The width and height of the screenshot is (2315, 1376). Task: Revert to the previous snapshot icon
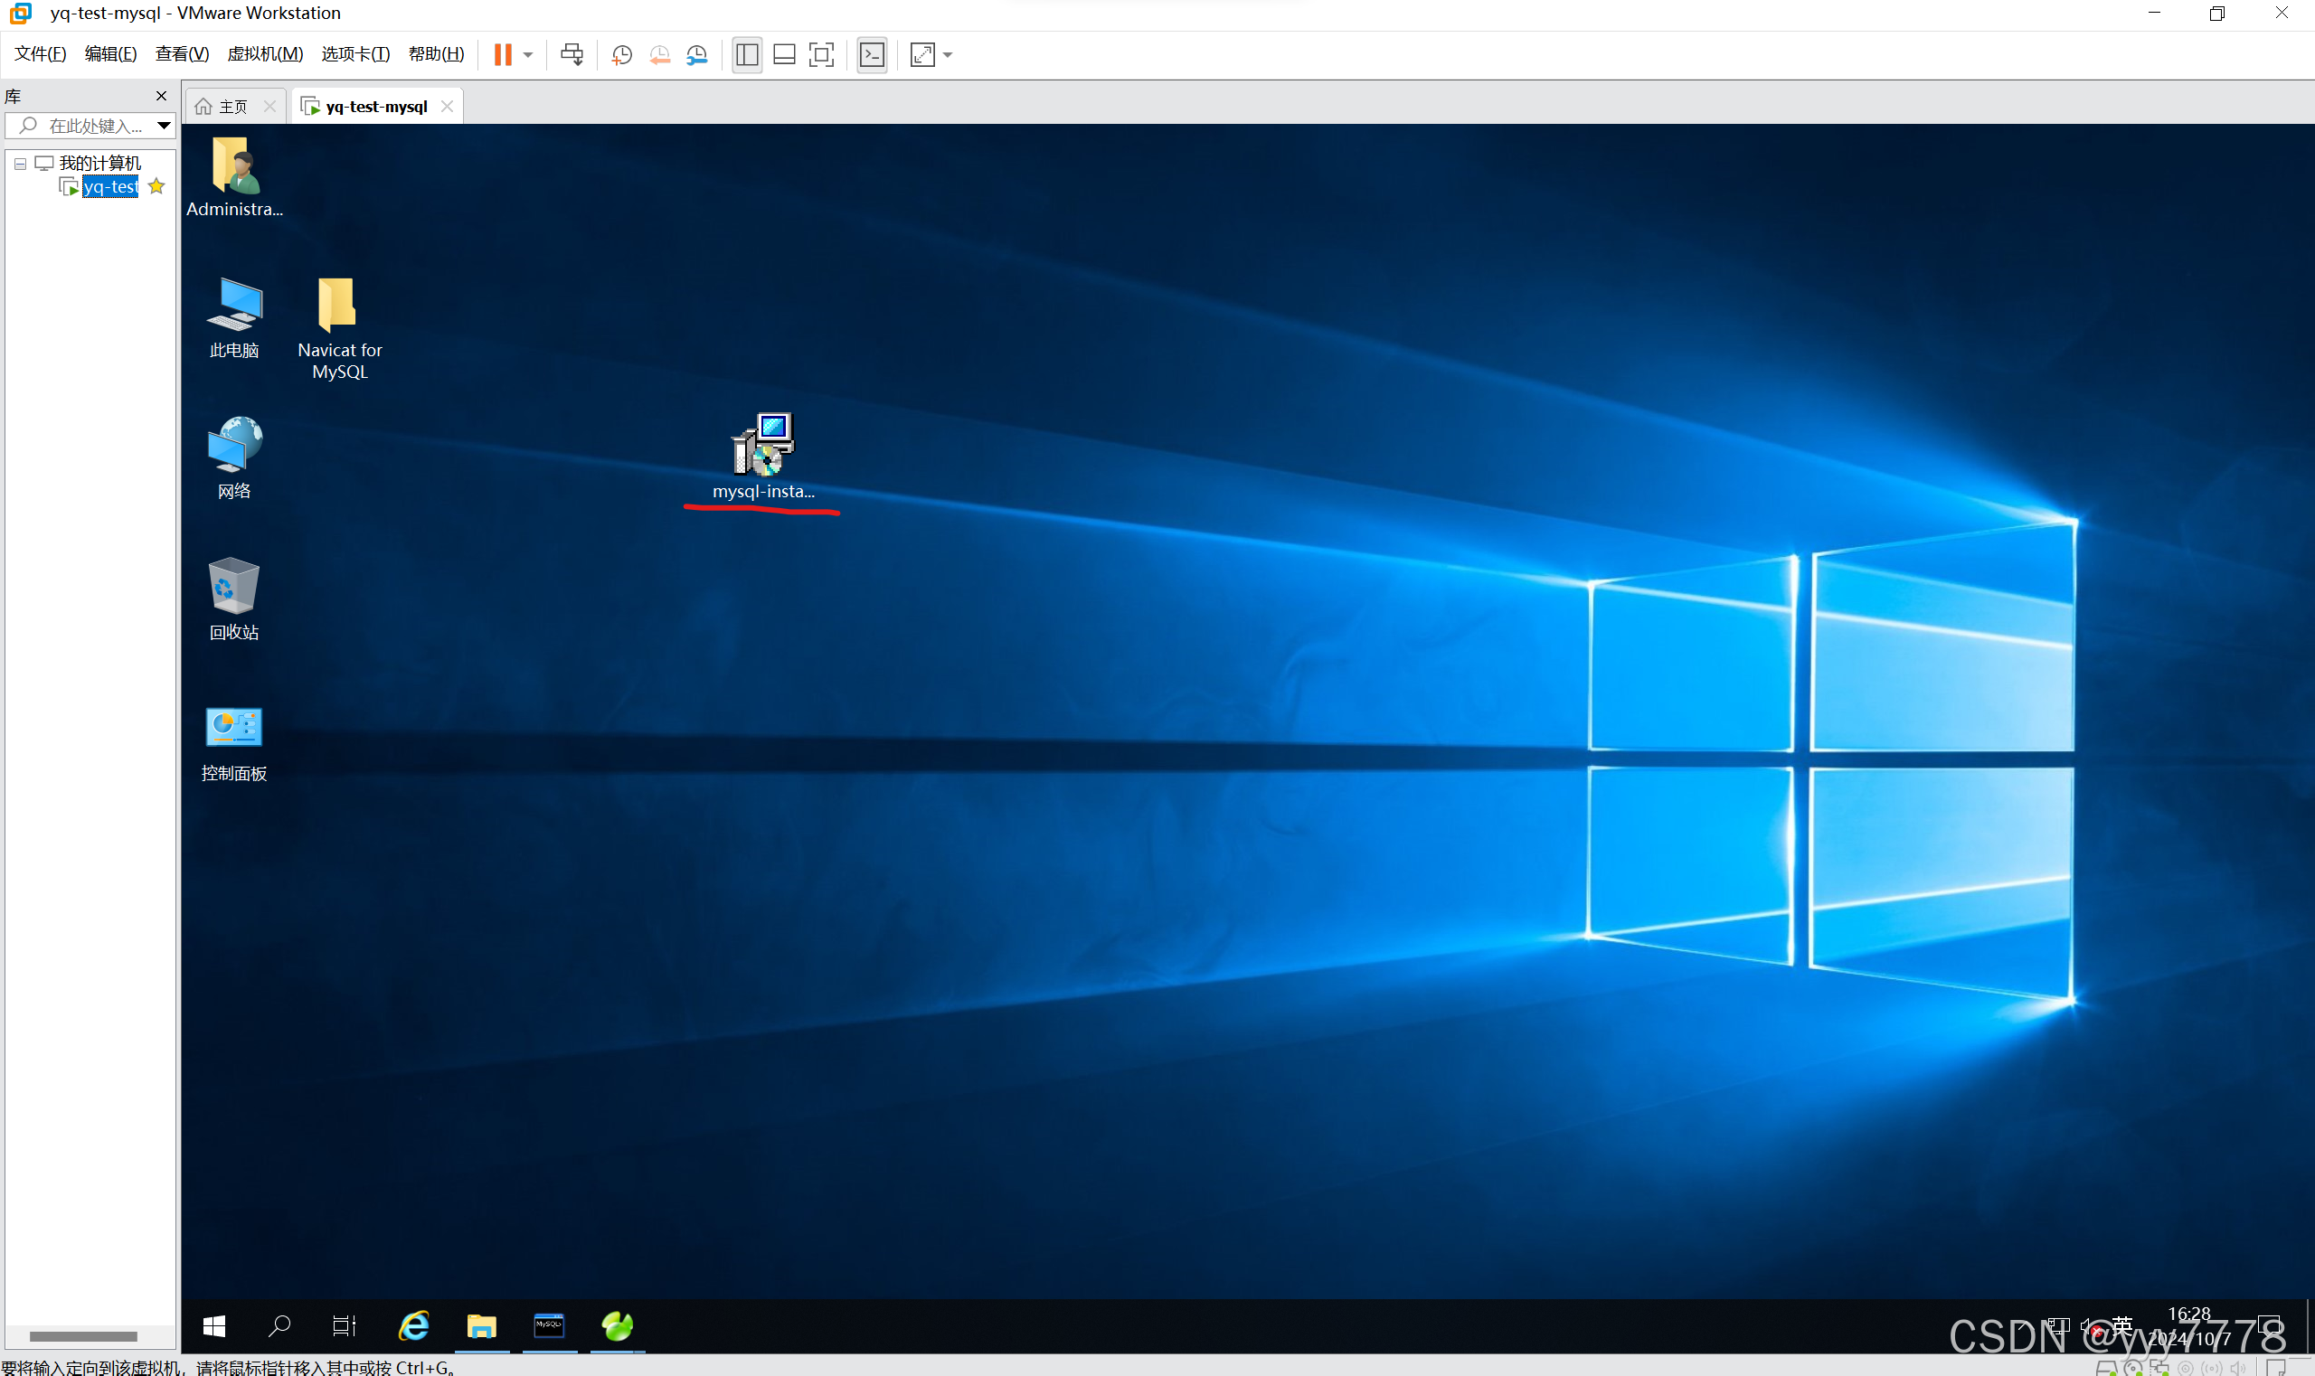[x=659, y=55]
